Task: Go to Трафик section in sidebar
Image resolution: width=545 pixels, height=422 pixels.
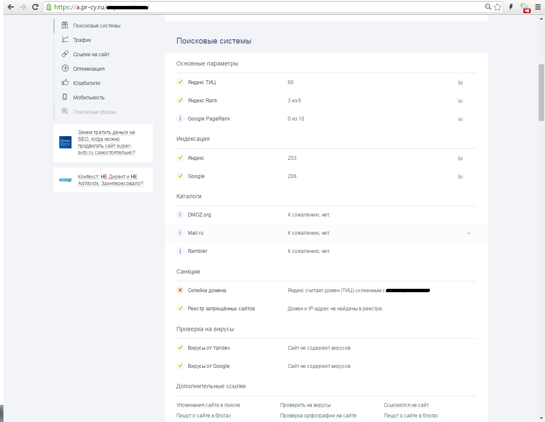Action: click(82, 40)
